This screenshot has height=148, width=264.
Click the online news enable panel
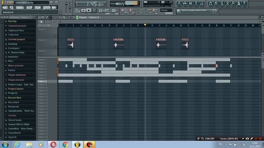(x=196, y=11)
